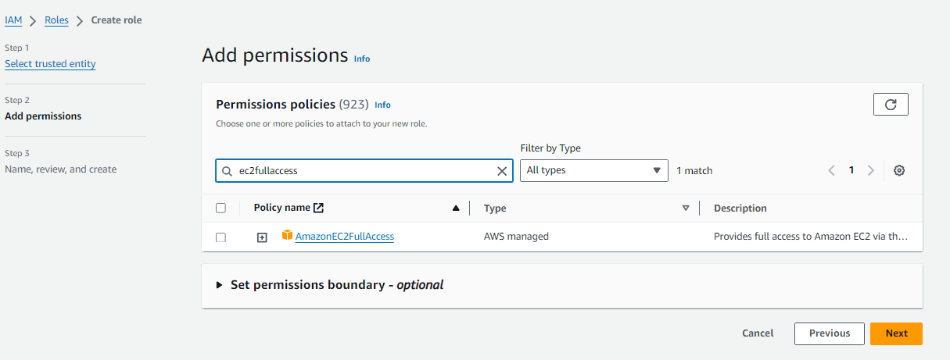Open Info link next to Permissions policies
Screen dimensions: 950x360
point(382,105)
